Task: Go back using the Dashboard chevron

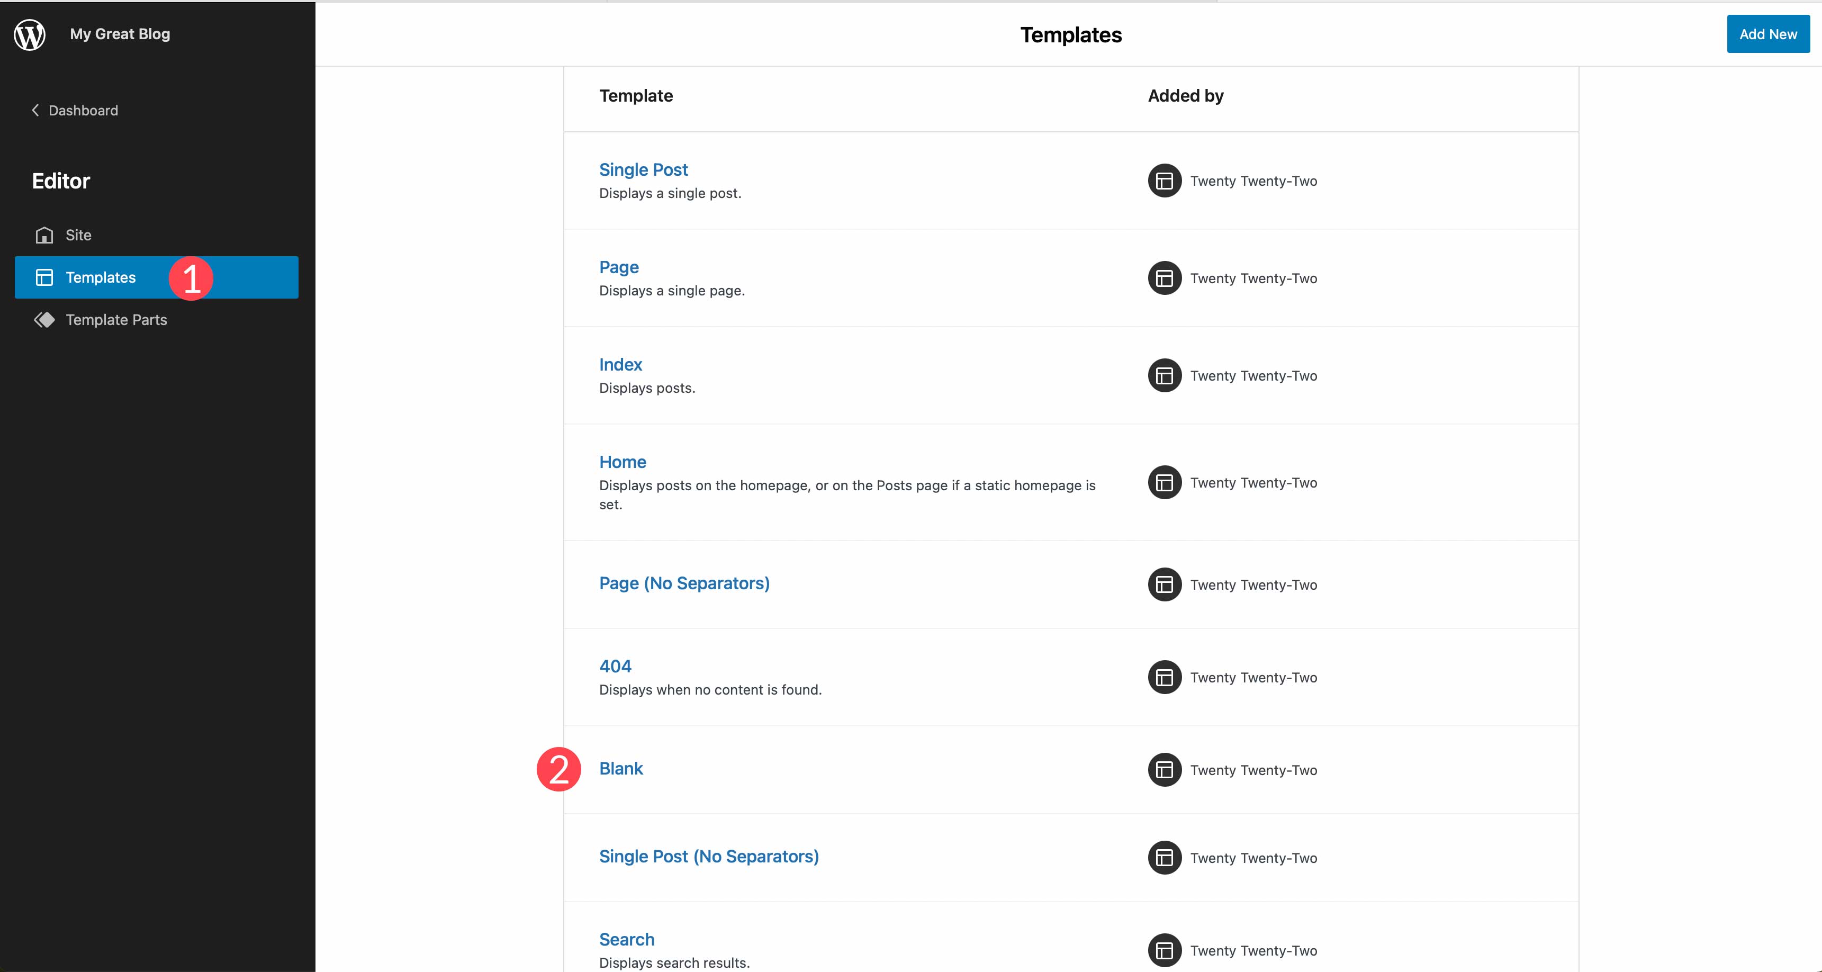Action: [35, 110]
